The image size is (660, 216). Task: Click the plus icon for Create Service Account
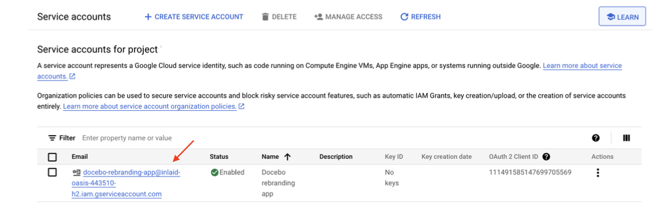coord(148,17)
